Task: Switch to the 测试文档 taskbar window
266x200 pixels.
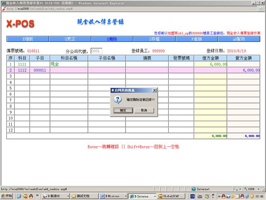Action: (84, 196)
